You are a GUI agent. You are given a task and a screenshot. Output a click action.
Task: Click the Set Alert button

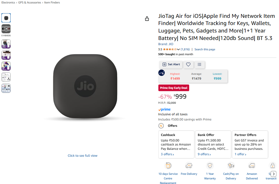171,64
